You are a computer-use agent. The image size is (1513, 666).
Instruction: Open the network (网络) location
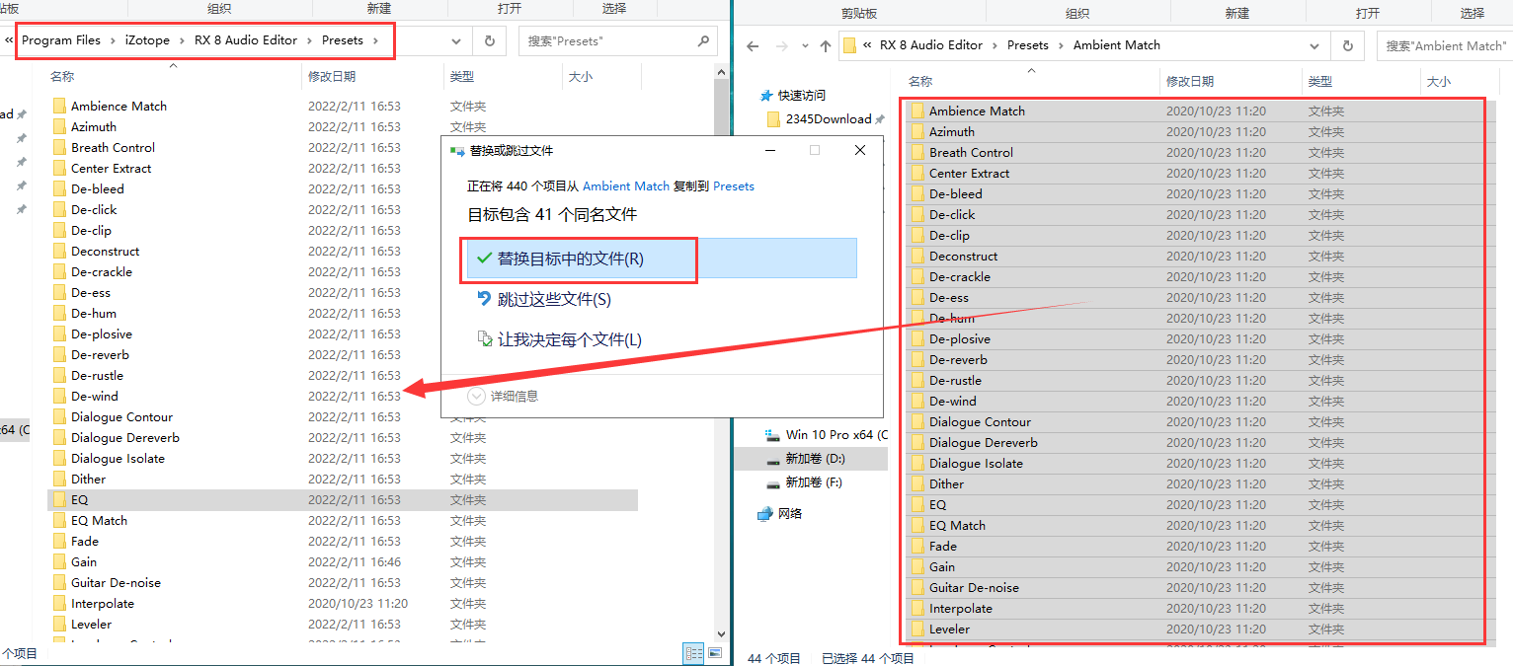(x=790, y=513)
